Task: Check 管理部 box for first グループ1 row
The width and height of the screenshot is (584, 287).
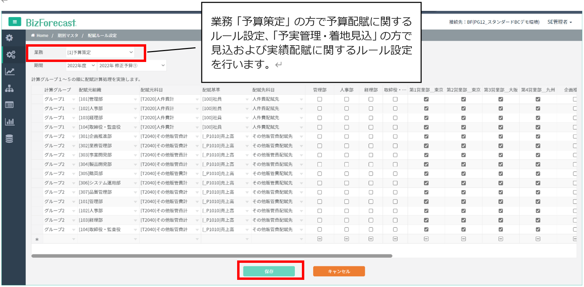Action: click(320, 99)
